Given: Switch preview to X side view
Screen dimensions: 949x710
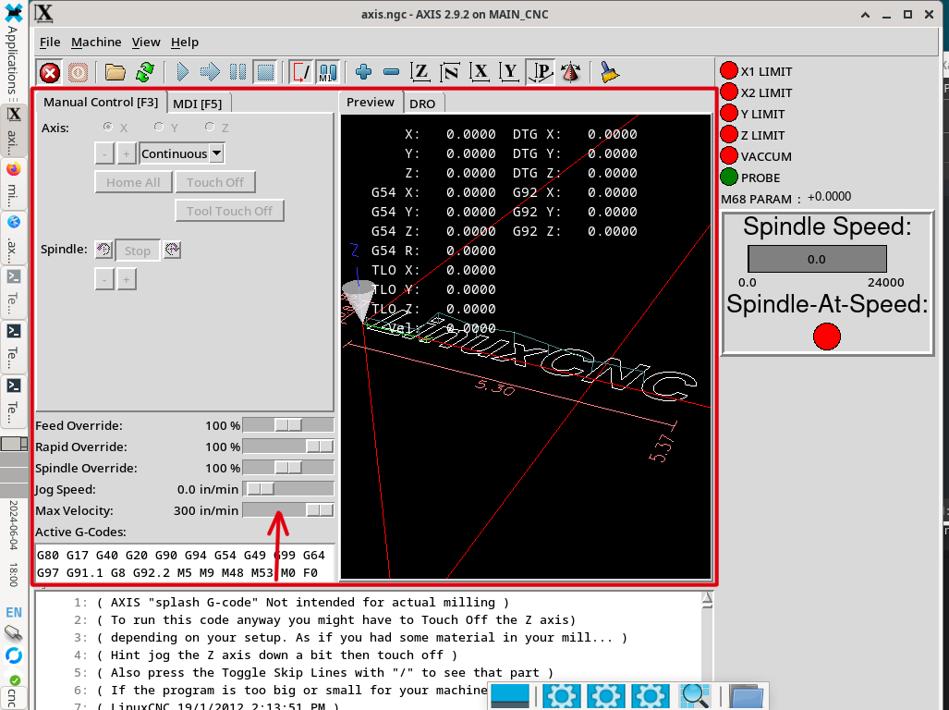Looking at the screenshot, I should [x=480, y=73].
